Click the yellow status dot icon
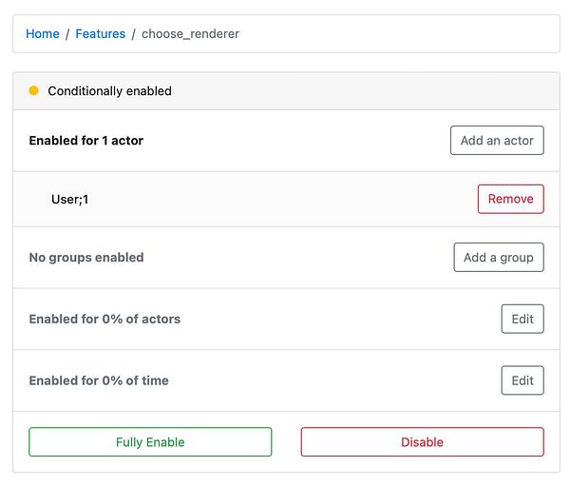570x486 pixels. point(34,91)
